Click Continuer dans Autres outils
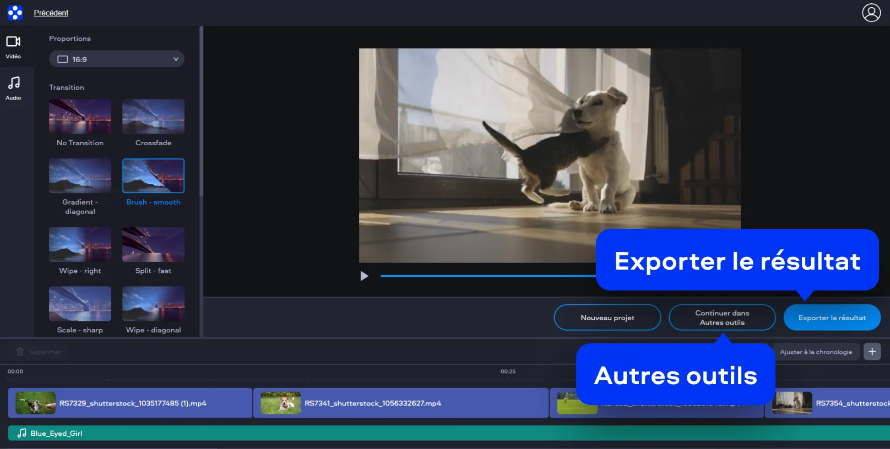This screenshot has height=449, width=890. [x=721, y=318]
